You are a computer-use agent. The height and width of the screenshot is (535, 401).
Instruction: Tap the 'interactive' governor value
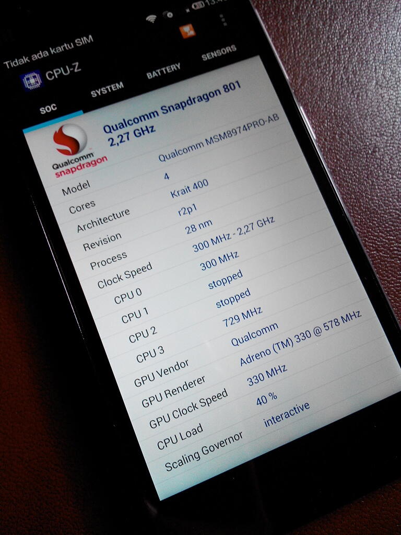click(x=287, y=414)
